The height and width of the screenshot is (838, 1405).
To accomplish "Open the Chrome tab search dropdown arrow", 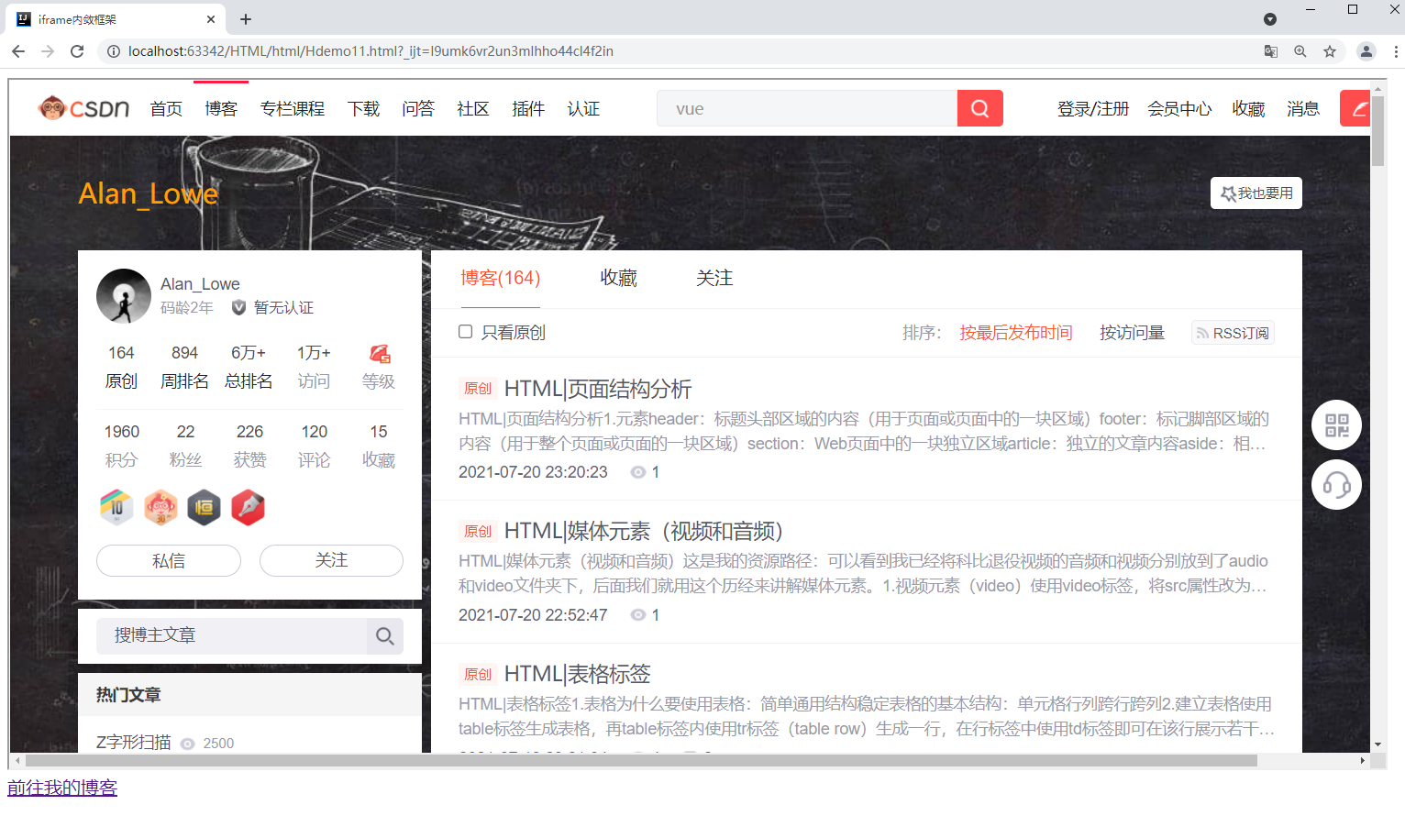I will (x=1270, y=19).
